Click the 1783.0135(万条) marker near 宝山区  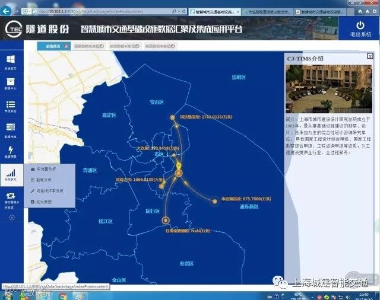pos(172,117)
